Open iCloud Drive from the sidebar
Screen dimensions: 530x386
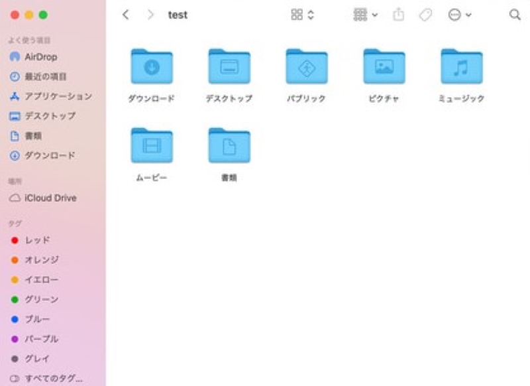coord(50,198)
